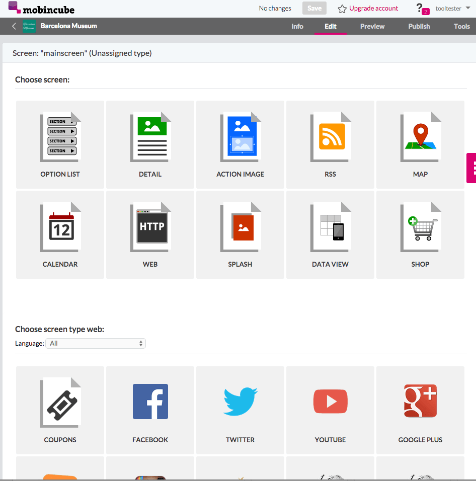Open the Barcelona Museum app thumbnail
This screenshot has width=476, height=481.
point(29,26)
